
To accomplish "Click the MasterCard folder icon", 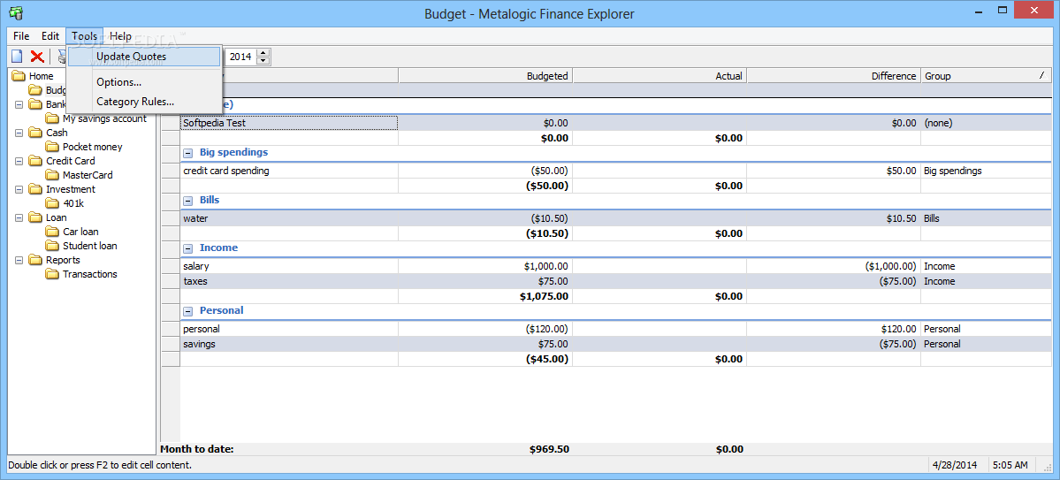I will pyautogui.click(x=52, y=175).
